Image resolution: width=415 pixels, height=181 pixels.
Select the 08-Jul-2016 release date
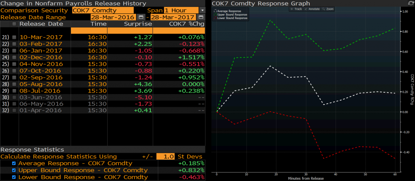[x=41, y=91]
